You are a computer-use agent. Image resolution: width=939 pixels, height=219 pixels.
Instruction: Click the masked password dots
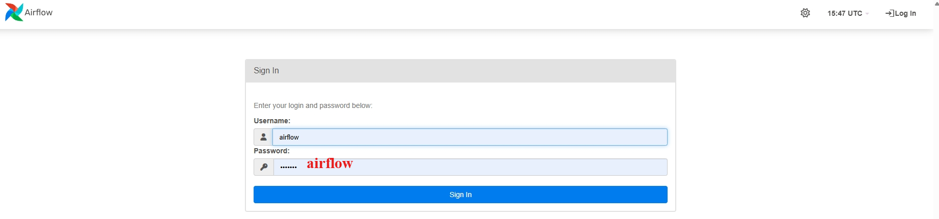coord(288,167)
